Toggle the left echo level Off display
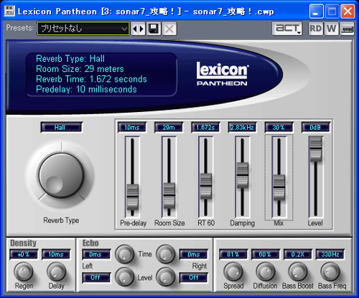 (96, 278)
